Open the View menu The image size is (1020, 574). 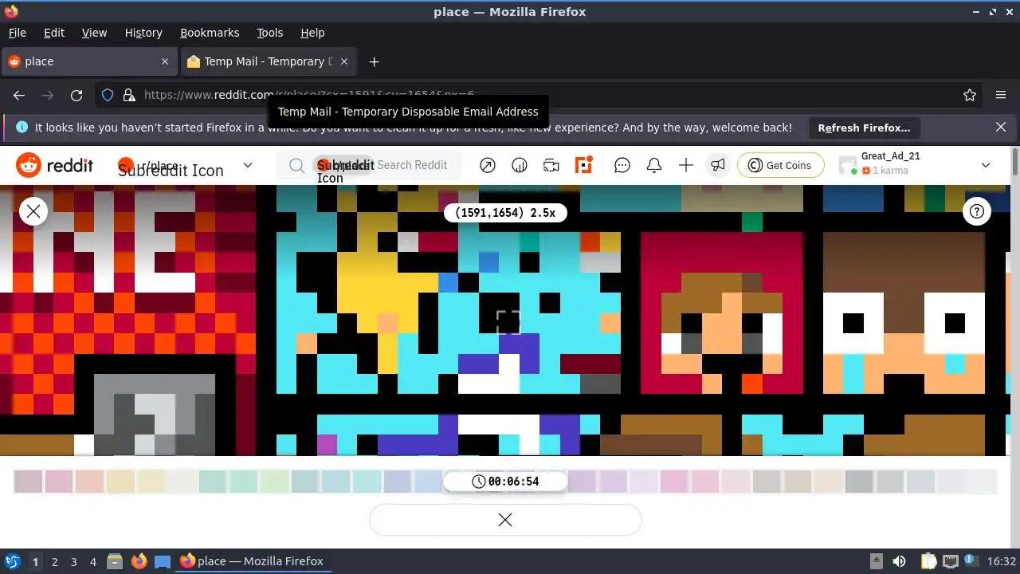pyautogui.click(x=94, y=33)
